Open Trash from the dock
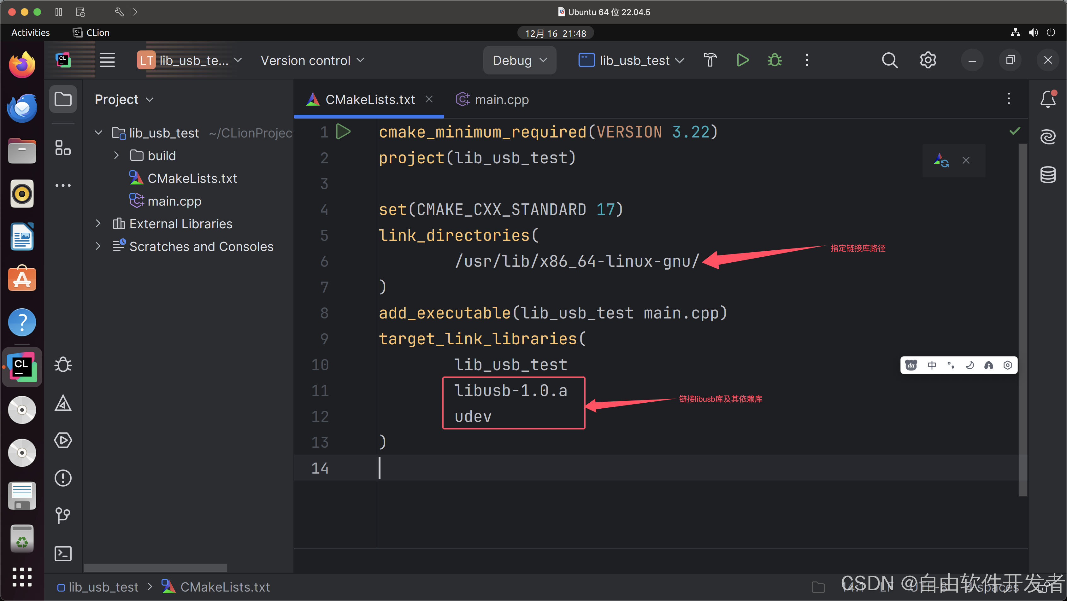The height and width of the screenshot is (601, 1067). point(22,539)
